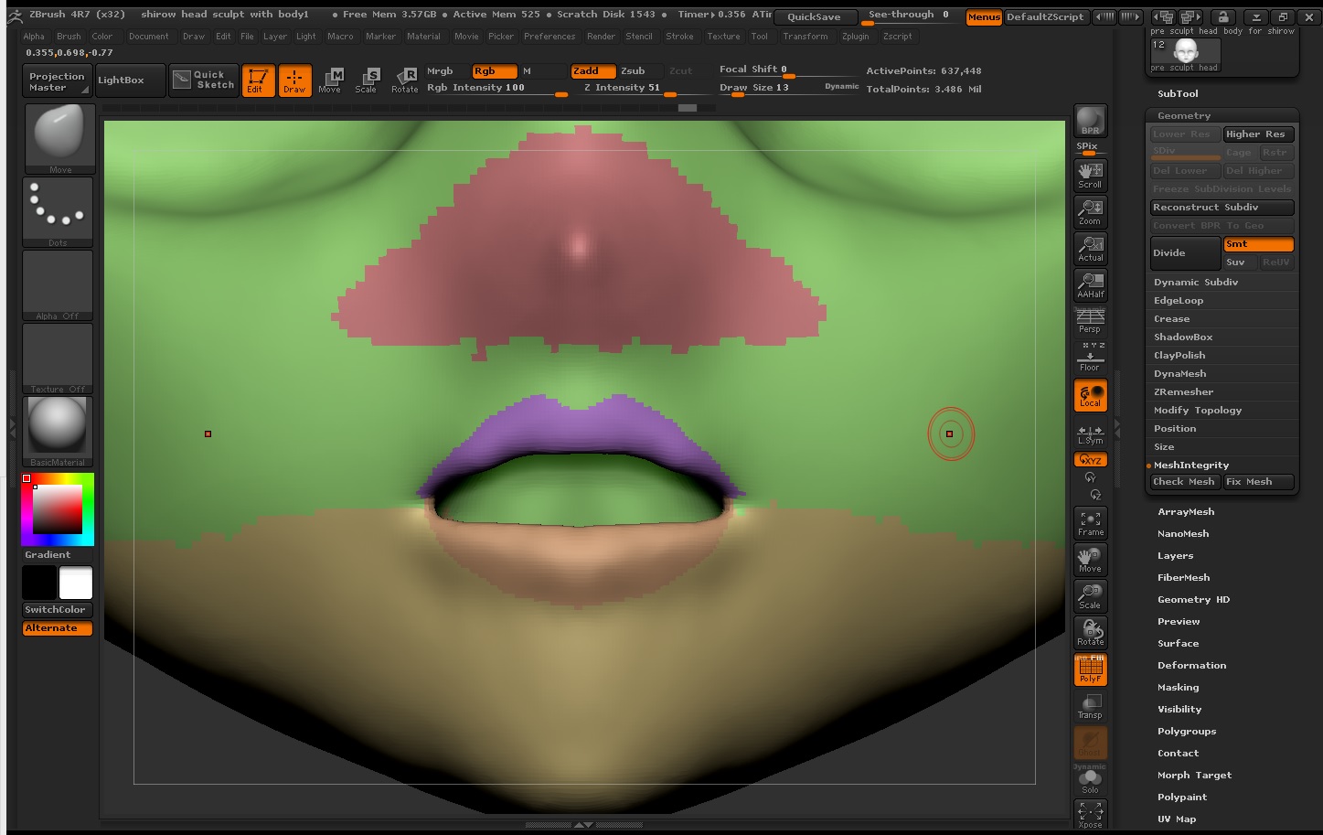This screenshot has width=1323, height=835.
Task: Click the Higher Res button
Action: 1258,134
